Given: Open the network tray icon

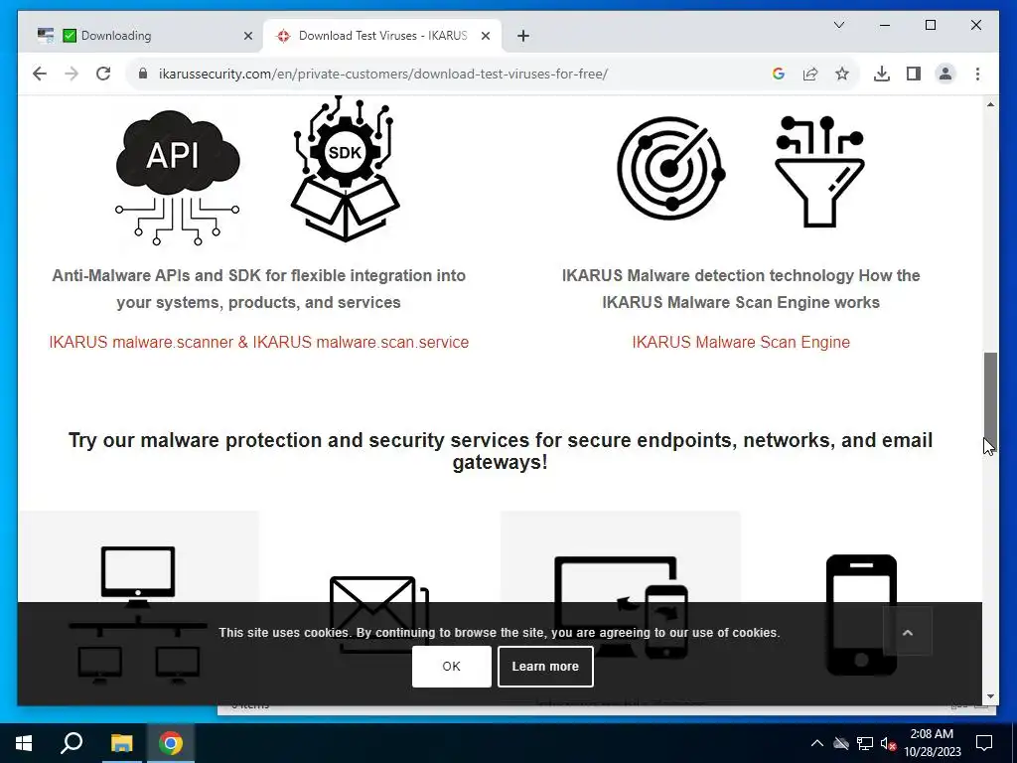Looking at the screenshot, I should coord(865,743).
